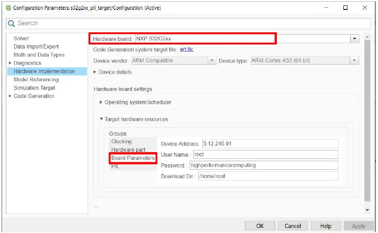Click the Groups label
This screenshot has width=378, height=233.
pos(118,134)
